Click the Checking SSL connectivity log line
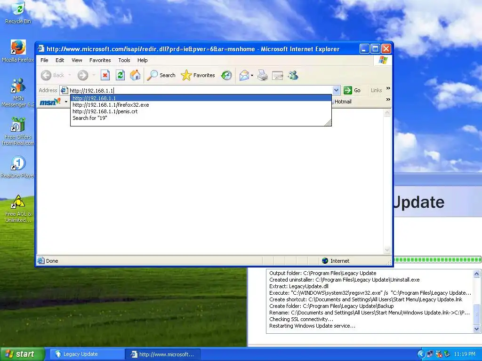482x361 pixels. tap(301, 319)
